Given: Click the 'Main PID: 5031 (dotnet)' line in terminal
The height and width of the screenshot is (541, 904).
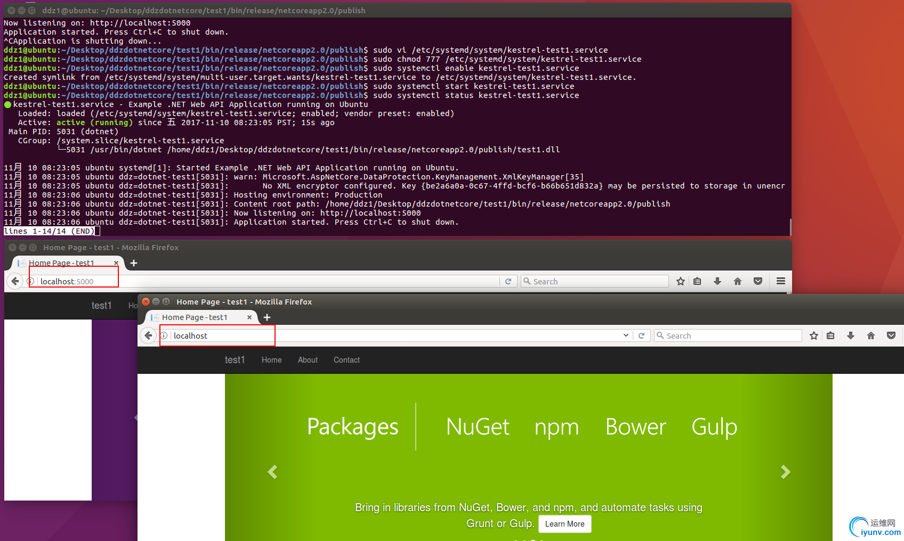Looking at the screenshot, I should [63, 132].
